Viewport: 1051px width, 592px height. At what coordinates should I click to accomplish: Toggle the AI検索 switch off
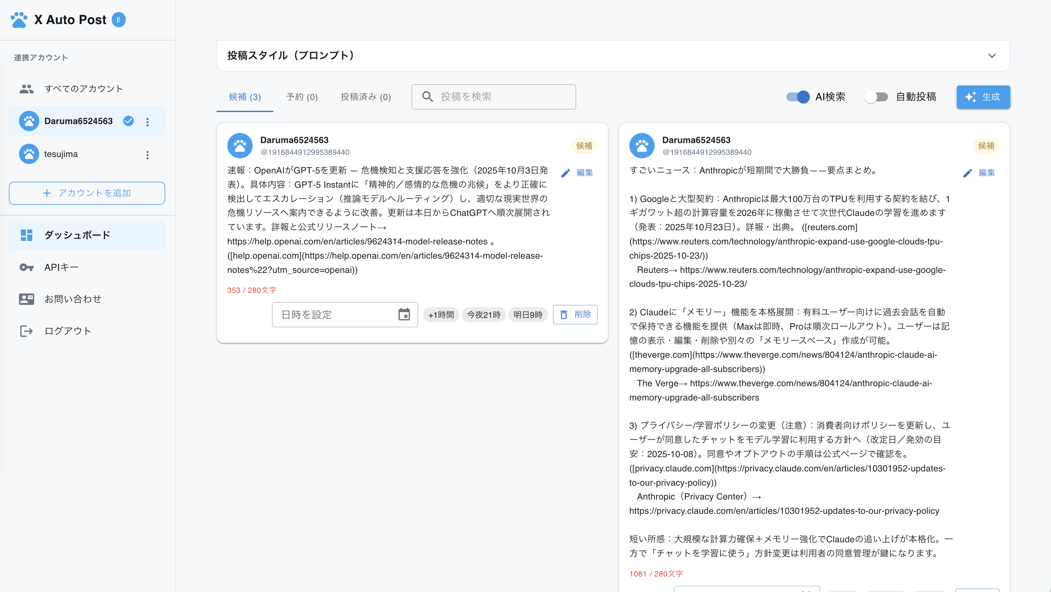pos(798,97)
